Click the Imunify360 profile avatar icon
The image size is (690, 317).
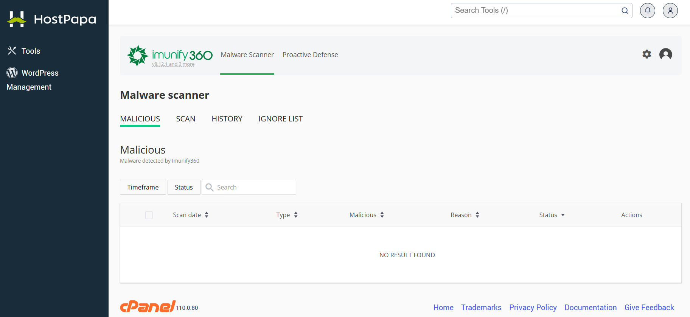tap(666, 54)
